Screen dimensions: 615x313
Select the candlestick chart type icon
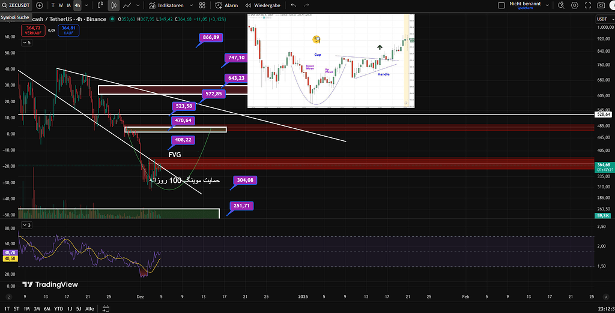click(113, 5)
